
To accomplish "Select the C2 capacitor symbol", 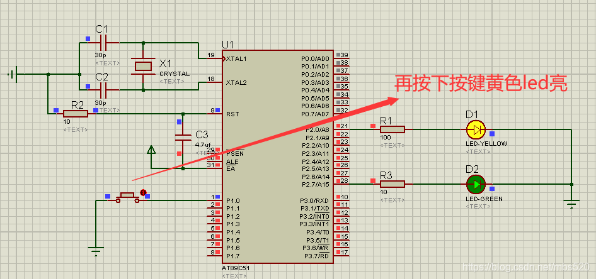I will [x=102, y=90].
